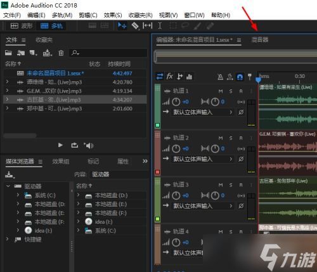Screen dimensions: 317x272
Task: Sort by 持续时间 column header
Action: 119,64
